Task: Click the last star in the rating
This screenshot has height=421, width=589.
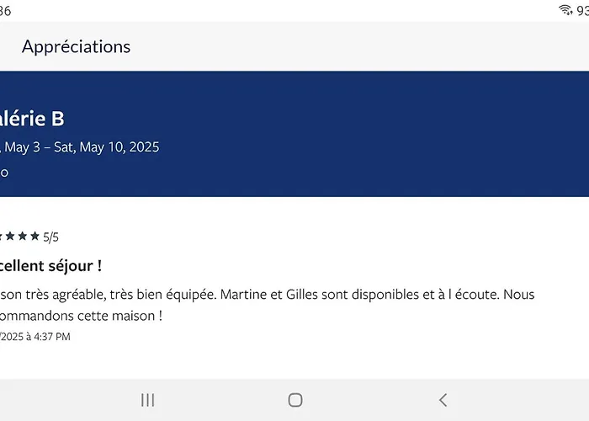Action: click(x=35, y=237)
